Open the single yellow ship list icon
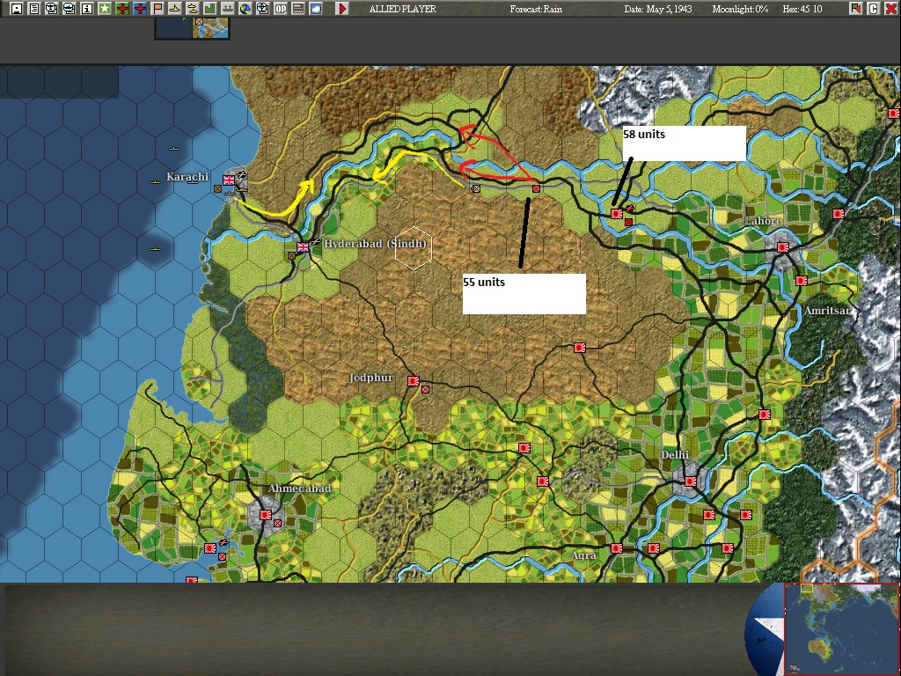This screenshot has height=676, width=901. tap(175, 9)
